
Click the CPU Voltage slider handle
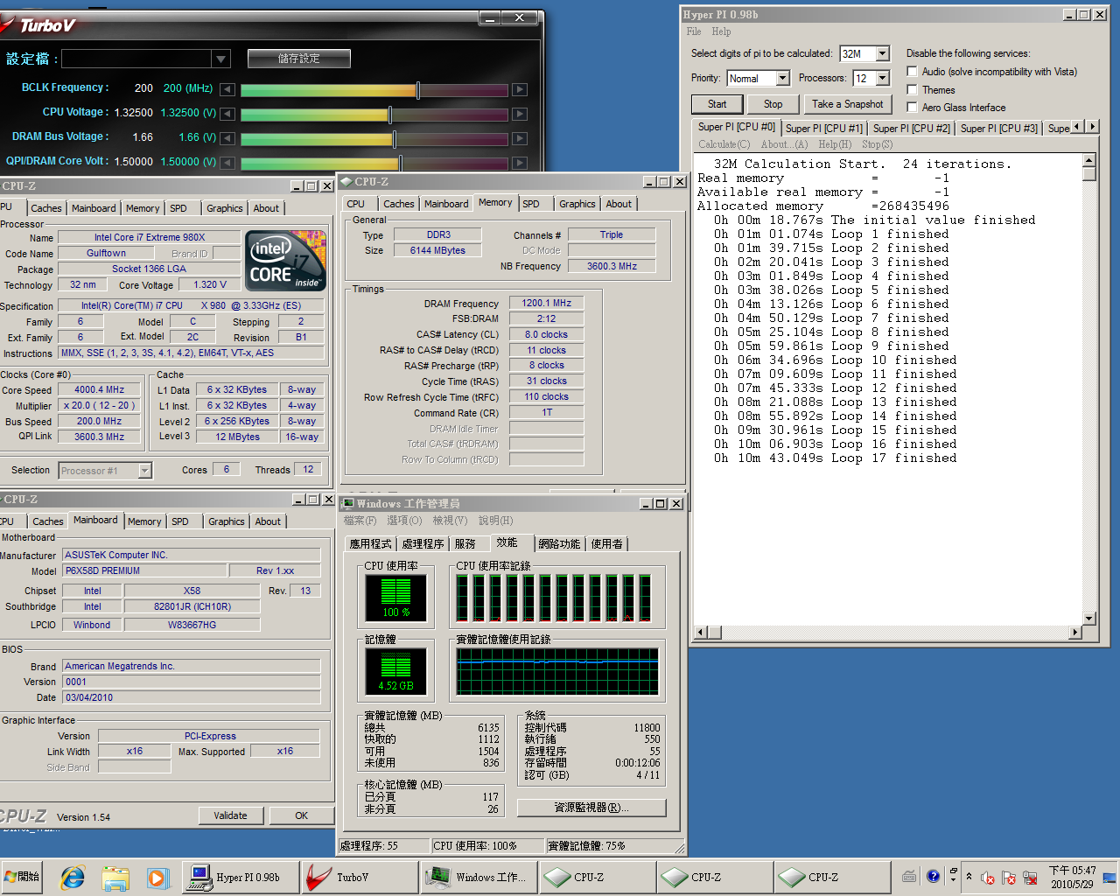(390, 114)
